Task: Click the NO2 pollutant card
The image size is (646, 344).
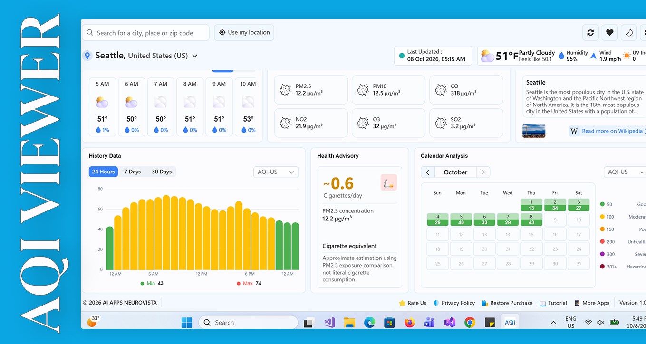Action: 311,123
